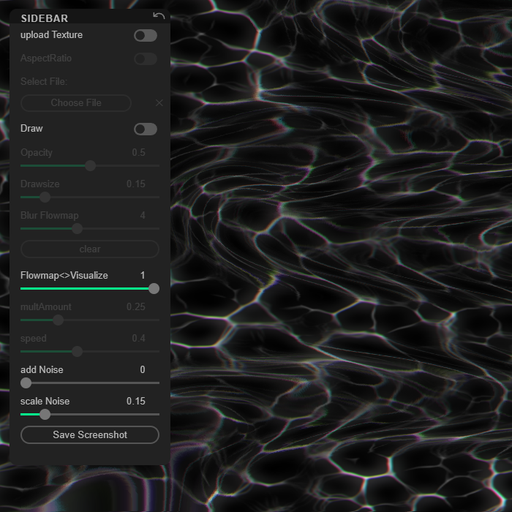This screenshot has width=512, height=512.
Task: Toggle the AspectRatio switch
Action: (146, 59)
